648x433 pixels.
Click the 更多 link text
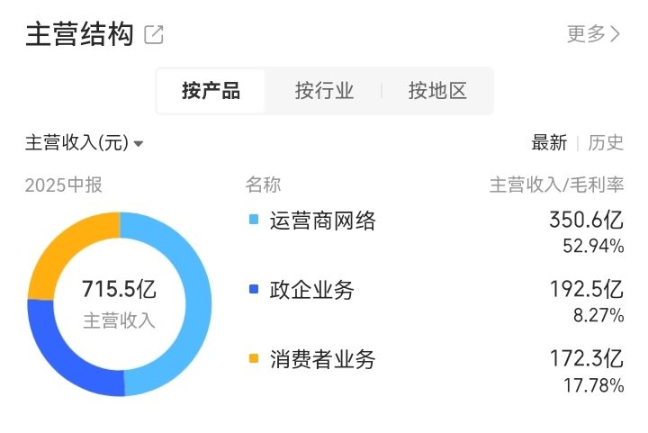[x=587, y=34]
